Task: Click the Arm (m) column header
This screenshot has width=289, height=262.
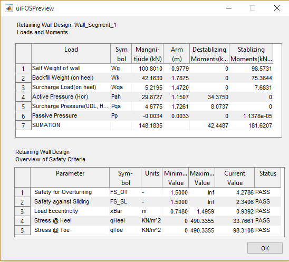Action: coord(177,54)
